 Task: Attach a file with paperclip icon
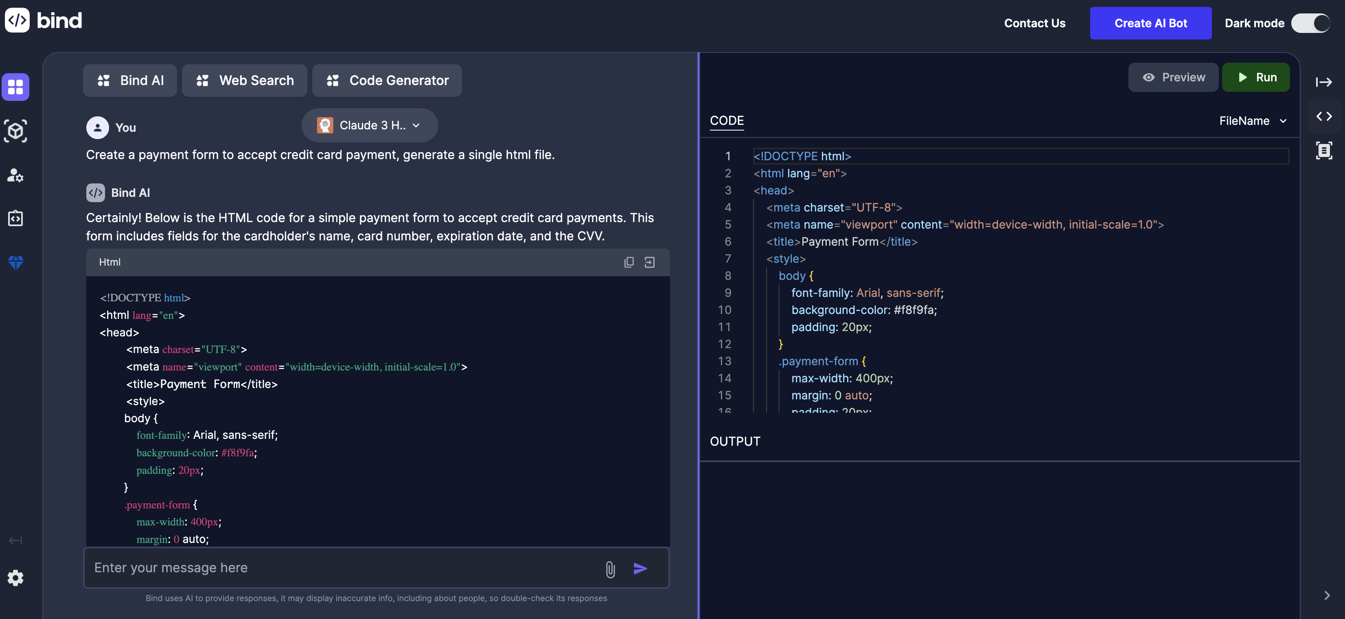click(610, 569)
